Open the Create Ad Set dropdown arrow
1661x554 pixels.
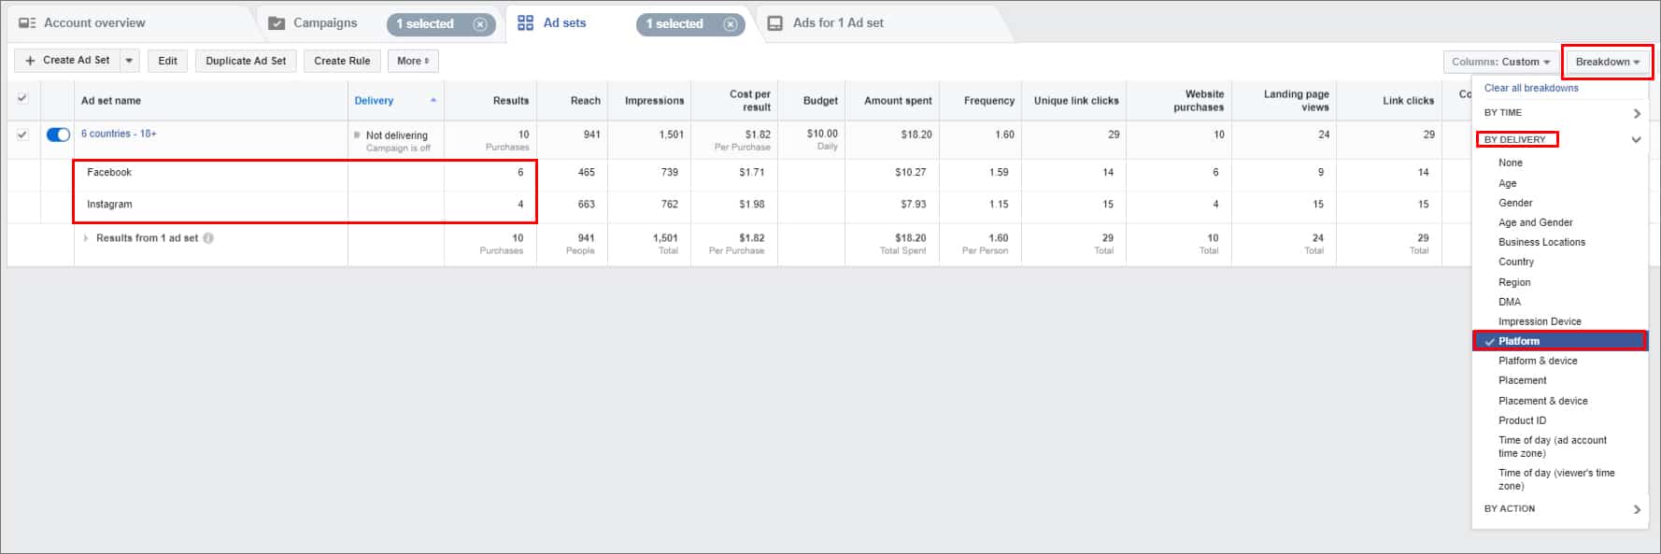coord(129,61)
